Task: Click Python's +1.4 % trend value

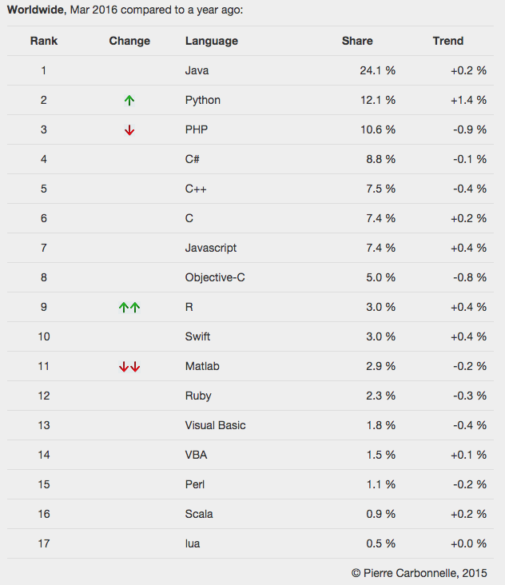Action: pos(468,101)
